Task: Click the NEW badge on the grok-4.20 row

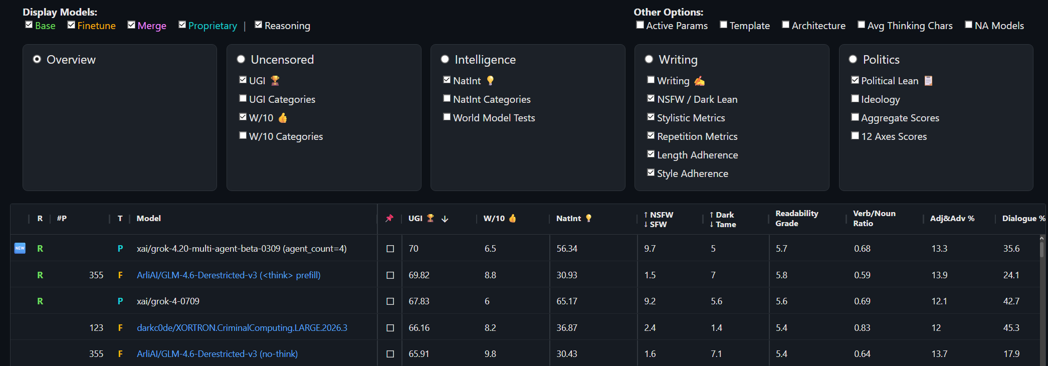Action: point(20,248)
